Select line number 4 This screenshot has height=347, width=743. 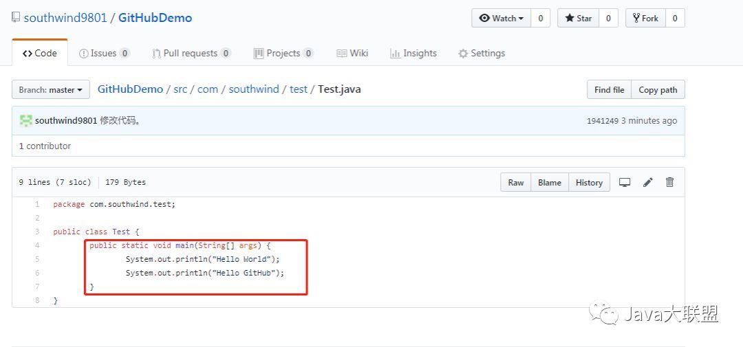[x=37, y=245]
